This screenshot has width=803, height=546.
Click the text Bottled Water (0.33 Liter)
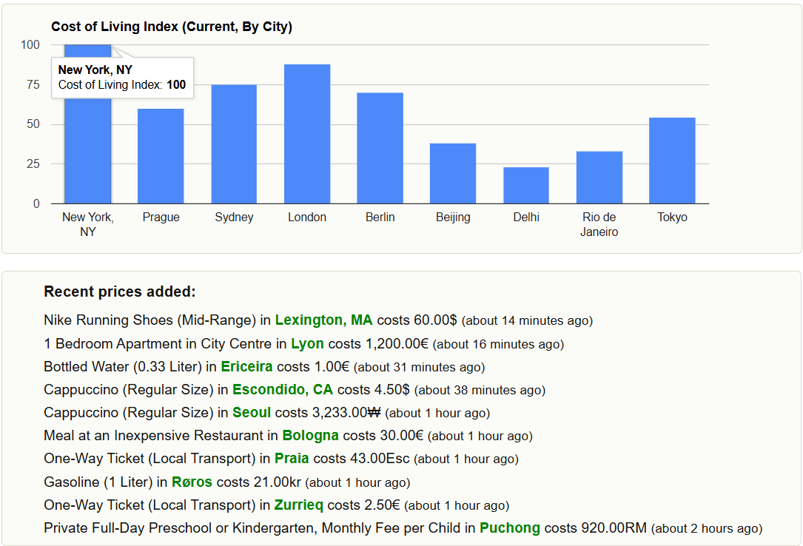[x=123, y=366]
